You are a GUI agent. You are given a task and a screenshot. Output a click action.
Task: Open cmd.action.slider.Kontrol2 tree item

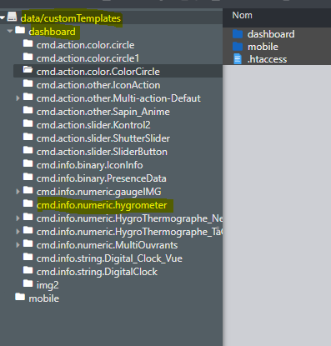pos(93,125)
